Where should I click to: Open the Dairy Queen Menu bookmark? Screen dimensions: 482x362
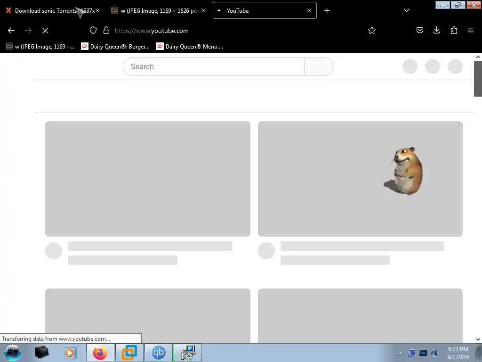[x=190, y=47]
